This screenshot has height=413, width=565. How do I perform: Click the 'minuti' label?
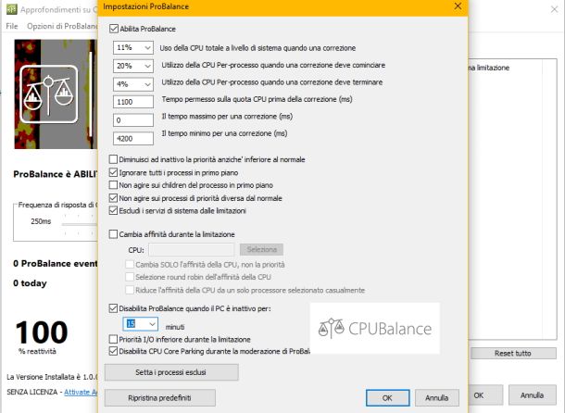(175, 327)
